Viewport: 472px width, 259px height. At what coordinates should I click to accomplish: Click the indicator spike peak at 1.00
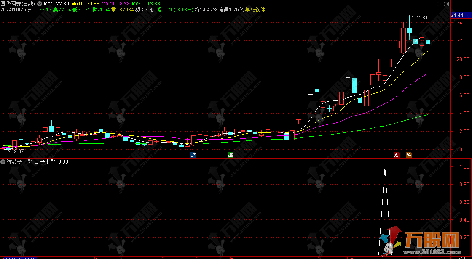point(385,167)
